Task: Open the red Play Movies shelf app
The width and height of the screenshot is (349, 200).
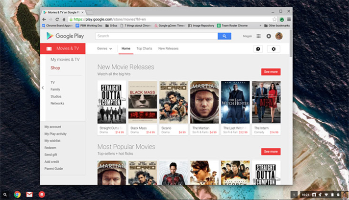Action: pos(42,195)
